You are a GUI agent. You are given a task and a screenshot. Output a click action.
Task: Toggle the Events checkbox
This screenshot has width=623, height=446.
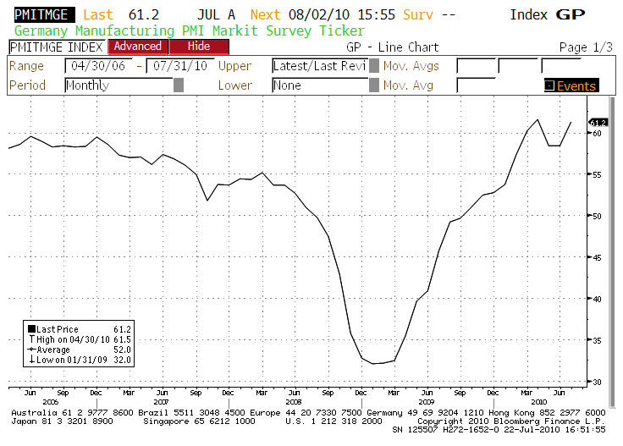[549, 85]
